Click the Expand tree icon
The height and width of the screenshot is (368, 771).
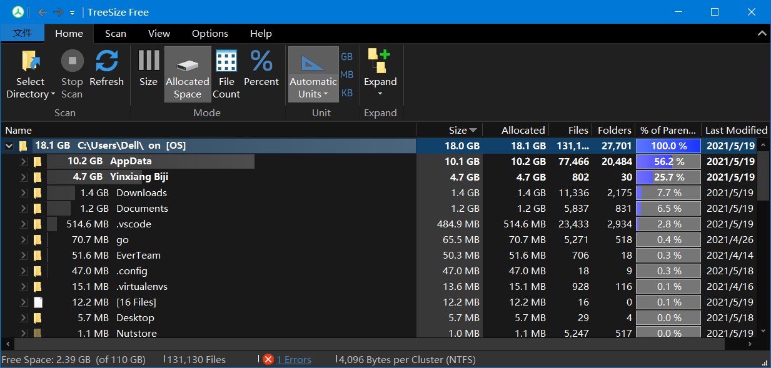point(380,61)
